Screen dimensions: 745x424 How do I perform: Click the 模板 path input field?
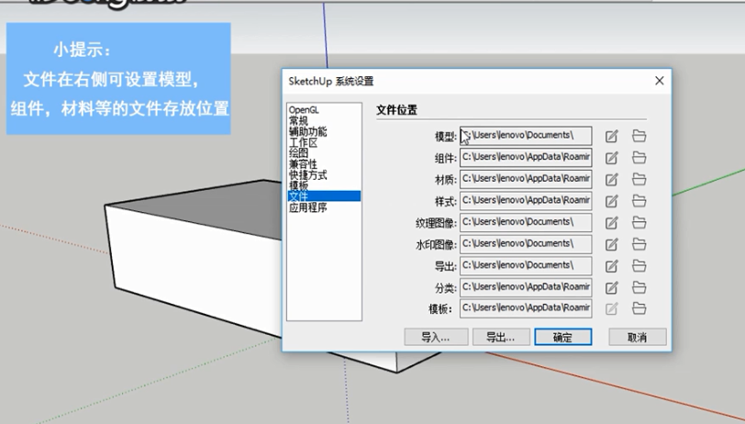[526, 308]
